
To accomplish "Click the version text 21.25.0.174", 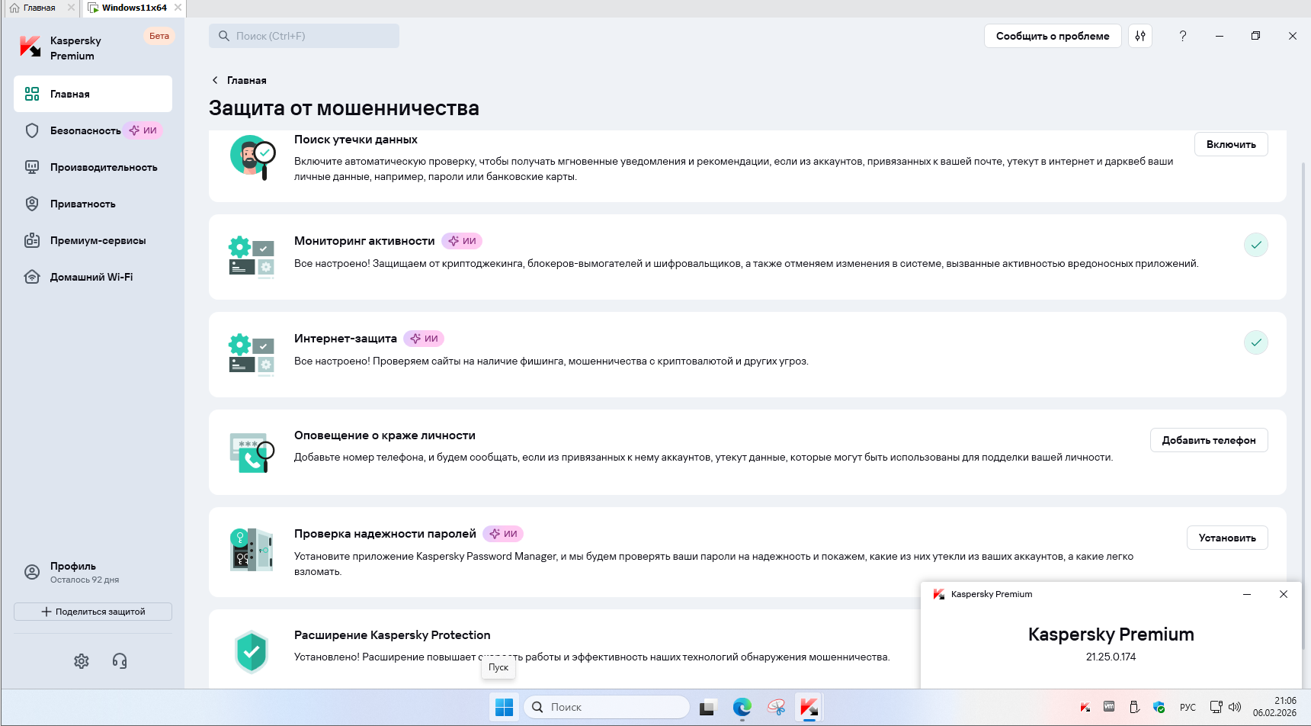I will coord(1111,657).
